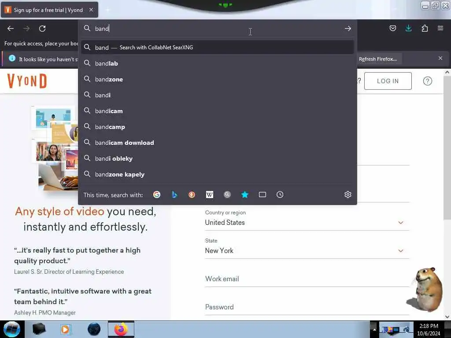Open the Firefox downloads panel

(x=408, y=28)
